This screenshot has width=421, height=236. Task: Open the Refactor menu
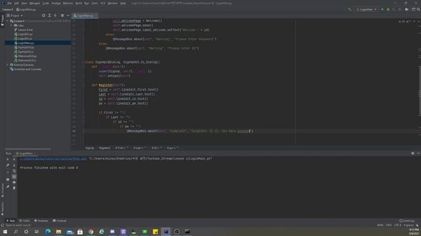tap(68, 3)
